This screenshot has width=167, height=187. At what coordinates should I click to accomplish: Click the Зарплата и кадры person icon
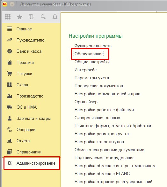[10, 118]
